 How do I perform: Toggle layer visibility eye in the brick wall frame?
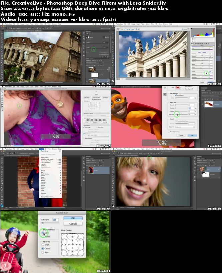(87, 170)
